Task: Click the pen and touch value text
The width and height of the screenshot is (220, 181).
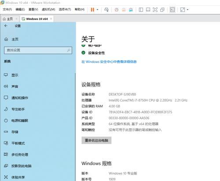Action: (135, 130)
